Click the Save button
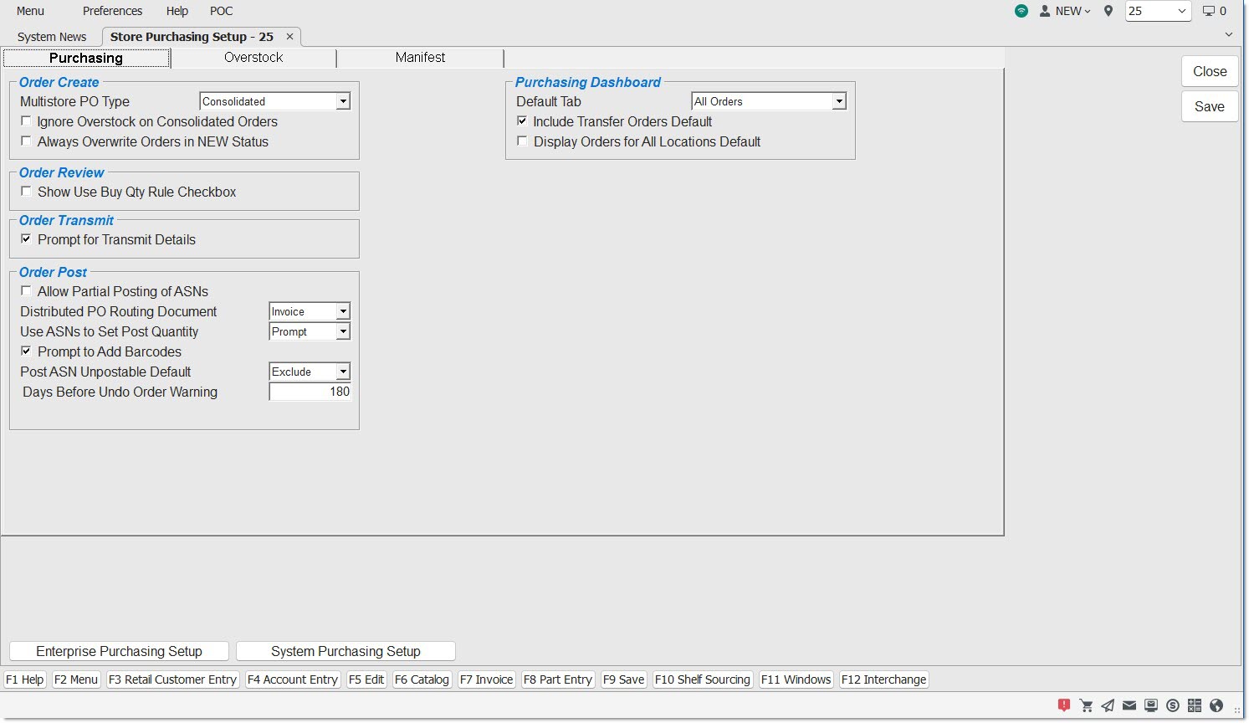The width and height of the screenshot is (1249, 723). 1209,106
